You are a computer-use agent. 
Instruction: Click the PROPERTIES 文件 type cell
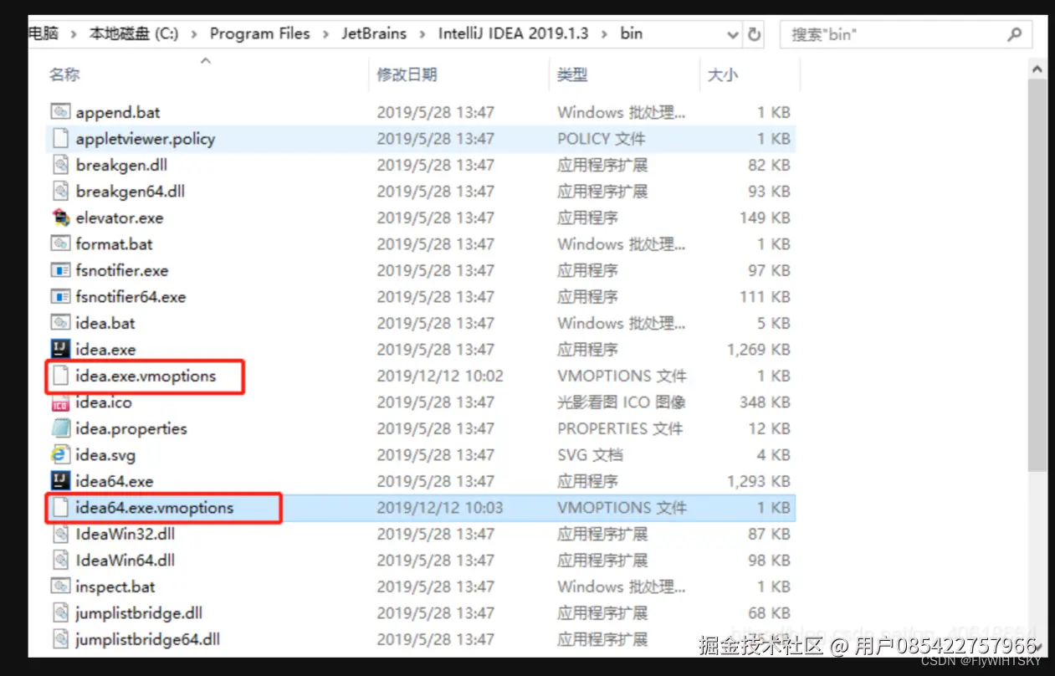click(x=620, y=428)
